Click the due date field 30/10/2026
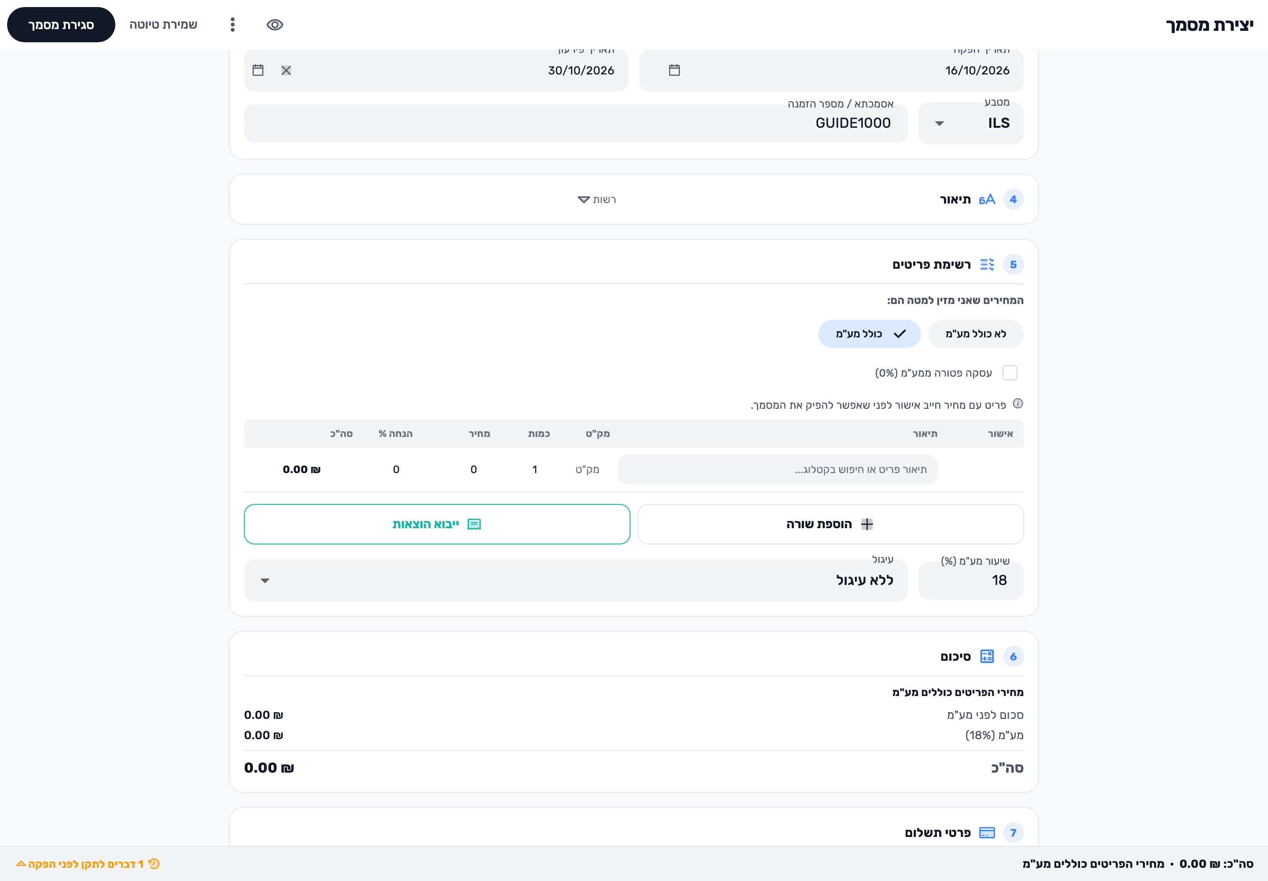The width and height of the screenshot is (1268, 881). pyautogui.click(x=436, y=70)
